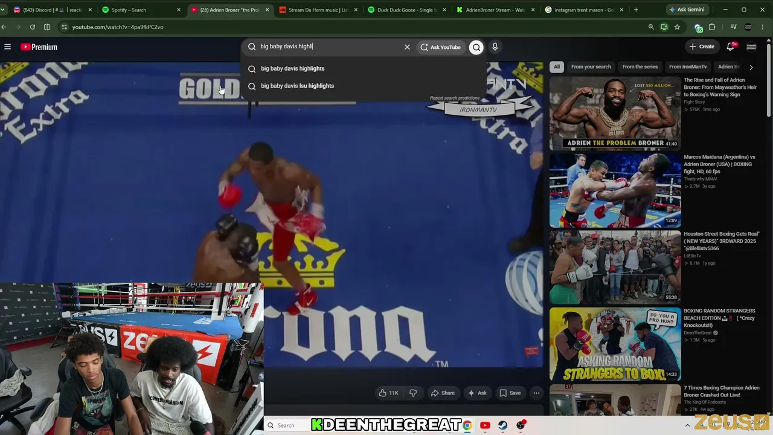Click the address bar URL
This screenshot has height=435, width=773.
[117, 27]
